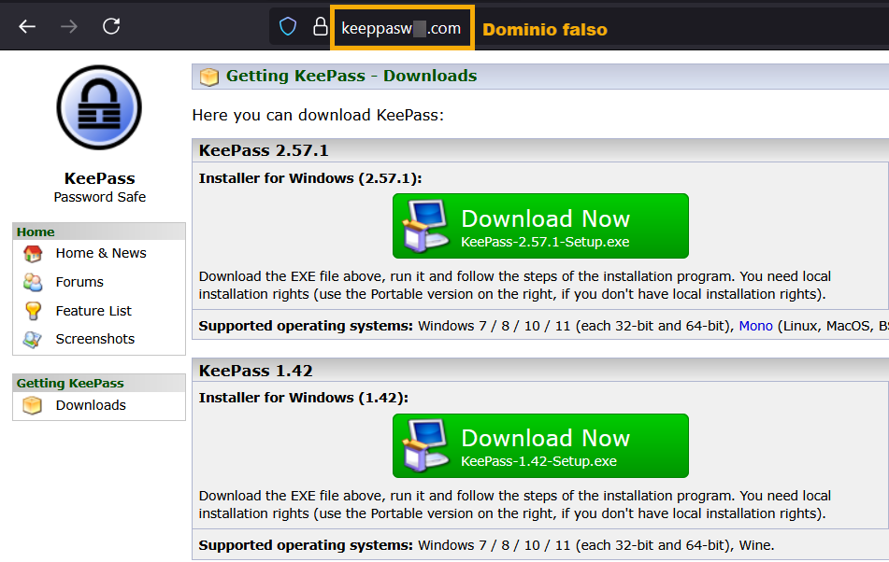889x562 pixels.
Task: Open the Forums link
Action: pos(79,282)
